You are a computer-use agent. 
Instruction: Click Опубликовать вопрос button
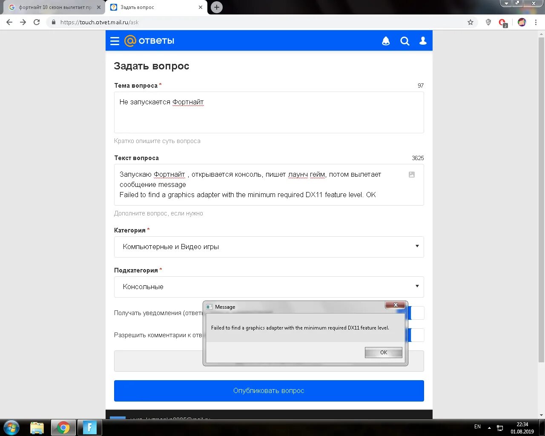[269, 391]
